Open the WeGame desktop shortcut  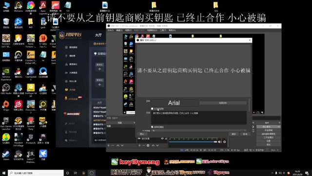pos(19,7)
